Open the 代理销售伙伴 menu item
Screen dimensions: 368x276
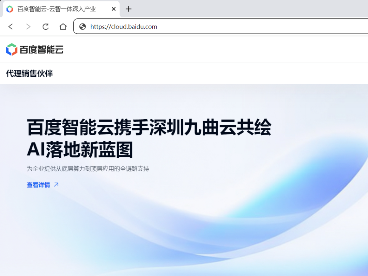(x=29, y=73)
